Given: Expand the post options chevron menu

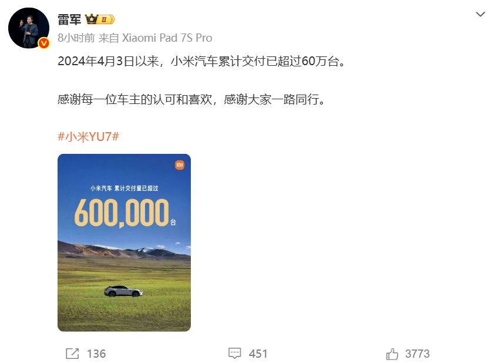Looking at the screenshot, I should coord(480,14).
